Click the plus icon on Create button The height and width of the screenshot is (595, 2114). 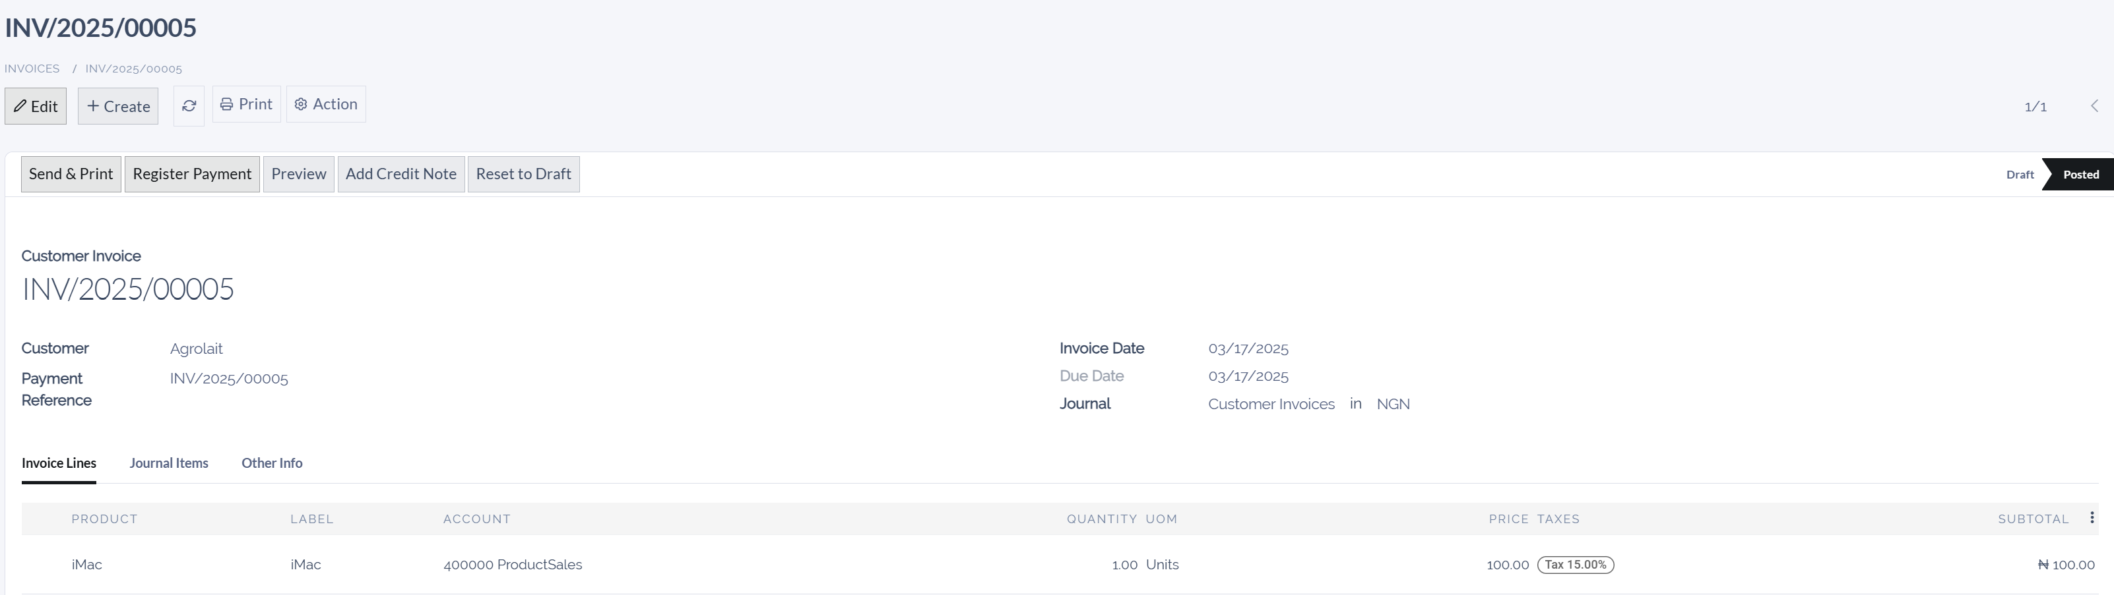point(93,105)
